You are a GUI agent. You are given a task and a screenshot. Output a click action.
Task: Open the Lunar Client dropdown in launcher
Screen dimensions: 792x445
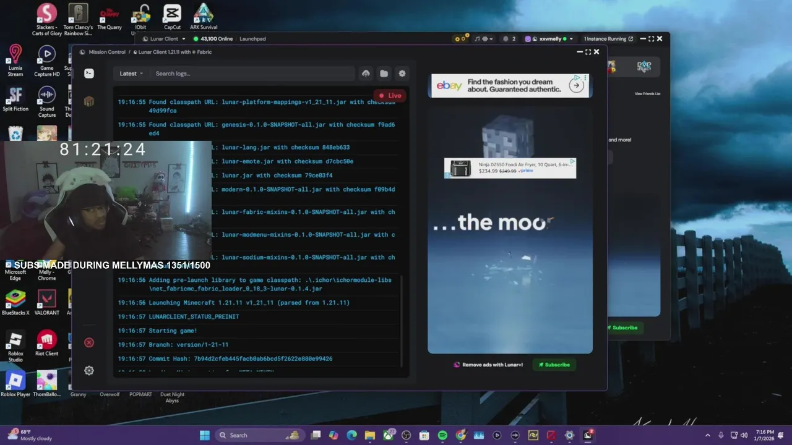point(164,39)
